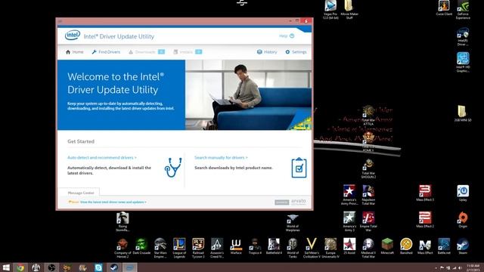Open the Home tab in Intel Driver Update Utility
The height and width of the screenshot is (272, 484).
coord(74,52)
